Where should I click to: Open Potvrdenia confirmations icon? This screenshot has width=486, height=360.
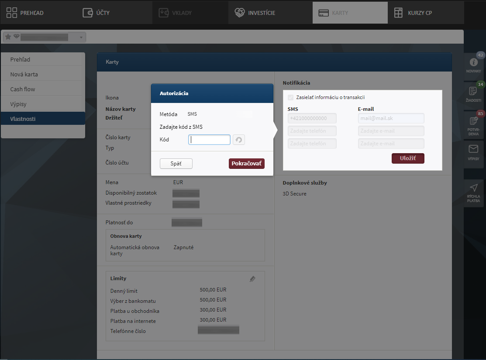473,122
